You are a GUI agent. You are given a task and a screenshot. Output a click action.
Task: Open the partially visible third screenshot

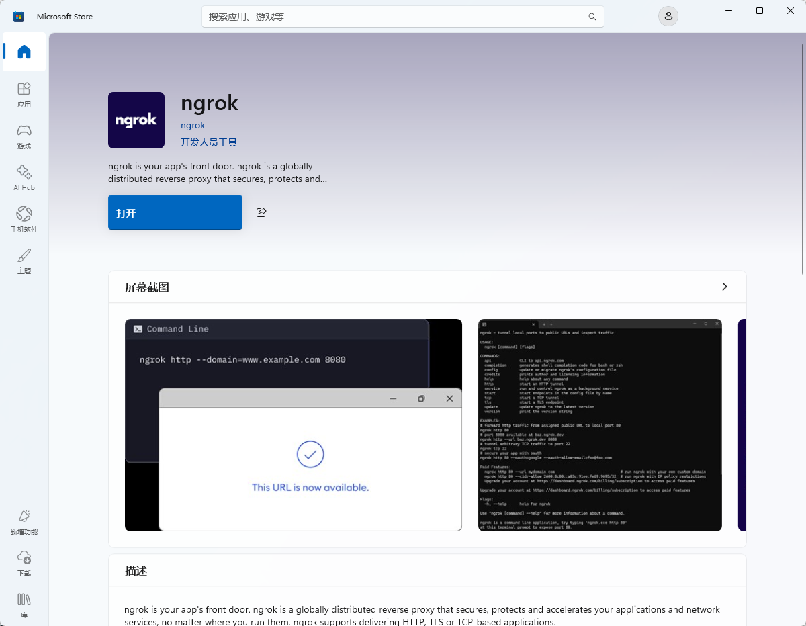point(742,425)
